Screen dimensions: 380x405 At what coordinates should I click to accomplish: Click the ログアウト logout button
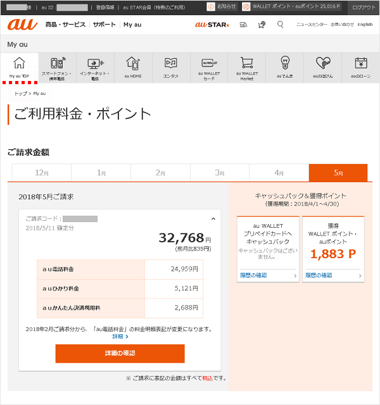click(363, 6)
